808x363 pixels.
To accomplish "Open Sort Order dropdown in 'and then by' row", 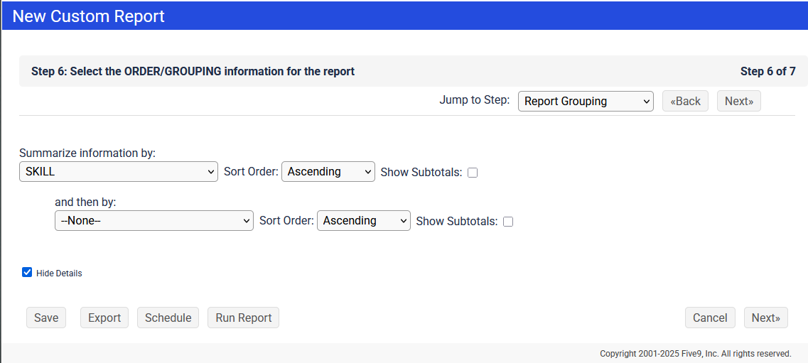I will (x=363, y=221).
